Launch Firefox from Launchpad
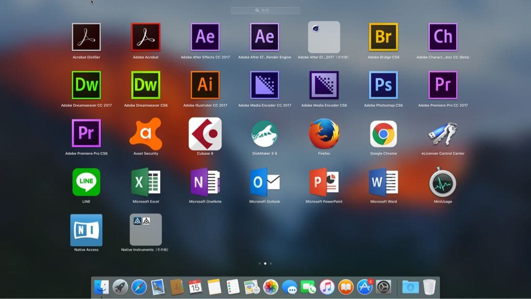 pyautogui.click(x=324, y=134)
